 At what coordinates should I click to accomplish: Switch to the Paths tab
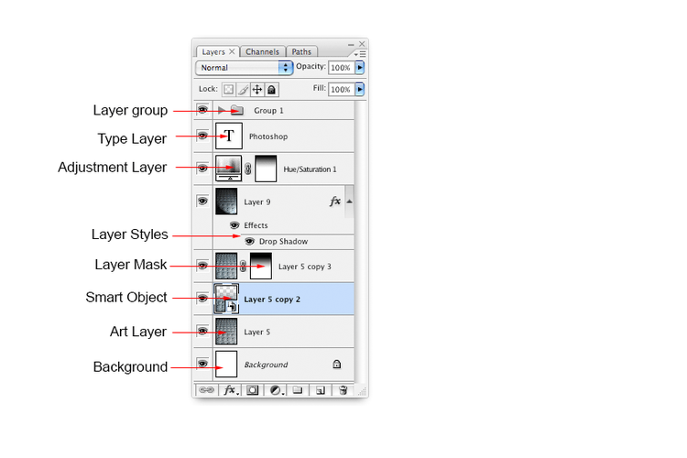(301, 52)
